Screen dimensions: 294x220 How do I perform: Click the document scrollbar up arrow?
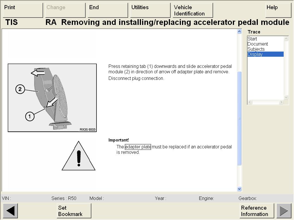pos(239,32)
